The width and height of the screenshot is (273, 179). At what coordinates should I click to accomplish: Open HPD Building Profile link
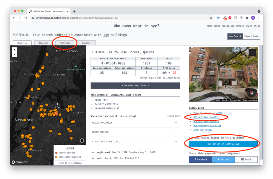(x=206, y=117)
